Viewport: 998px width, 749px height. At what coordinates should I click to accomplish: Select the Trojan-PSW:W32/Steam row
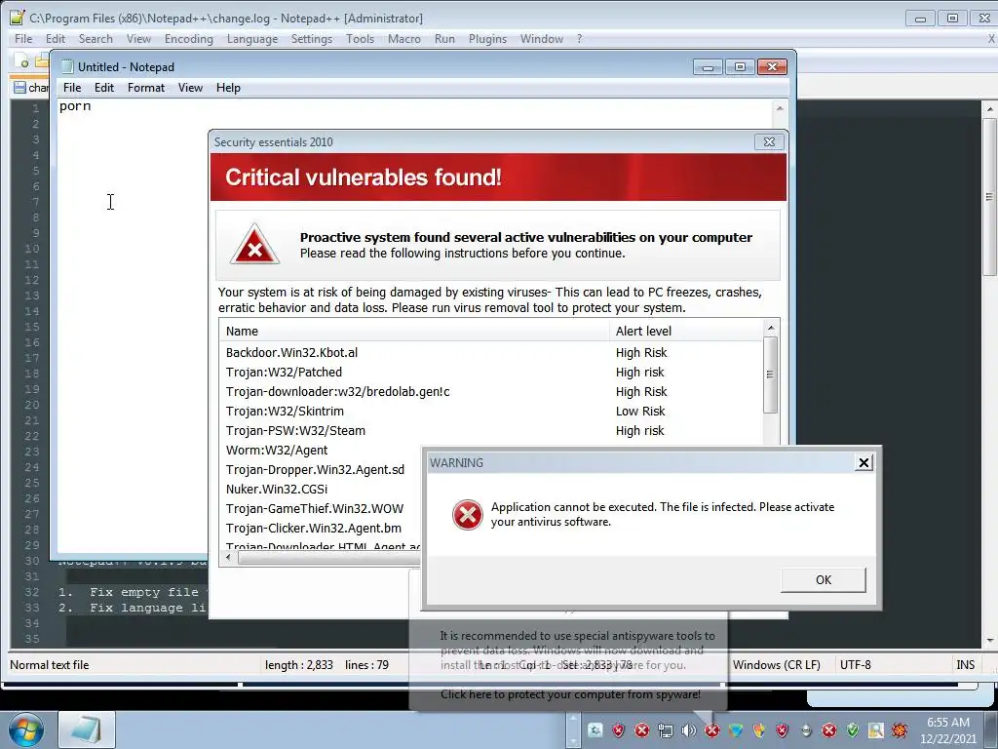coord(491,430)
